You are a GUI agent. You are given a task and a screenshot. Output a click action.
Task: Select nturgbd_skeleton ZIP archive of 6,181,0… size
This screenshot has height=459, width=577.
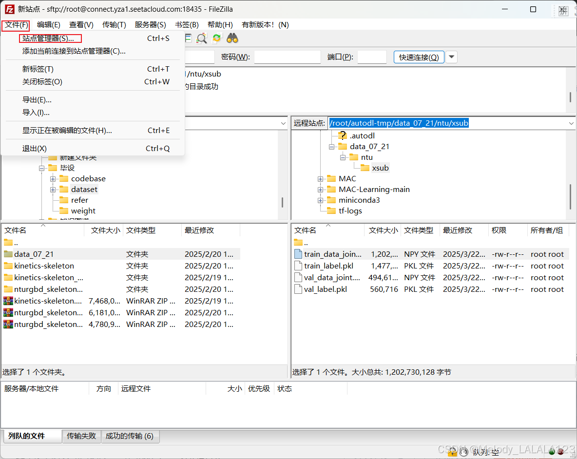pyautogui.click(x=121, y=313)
